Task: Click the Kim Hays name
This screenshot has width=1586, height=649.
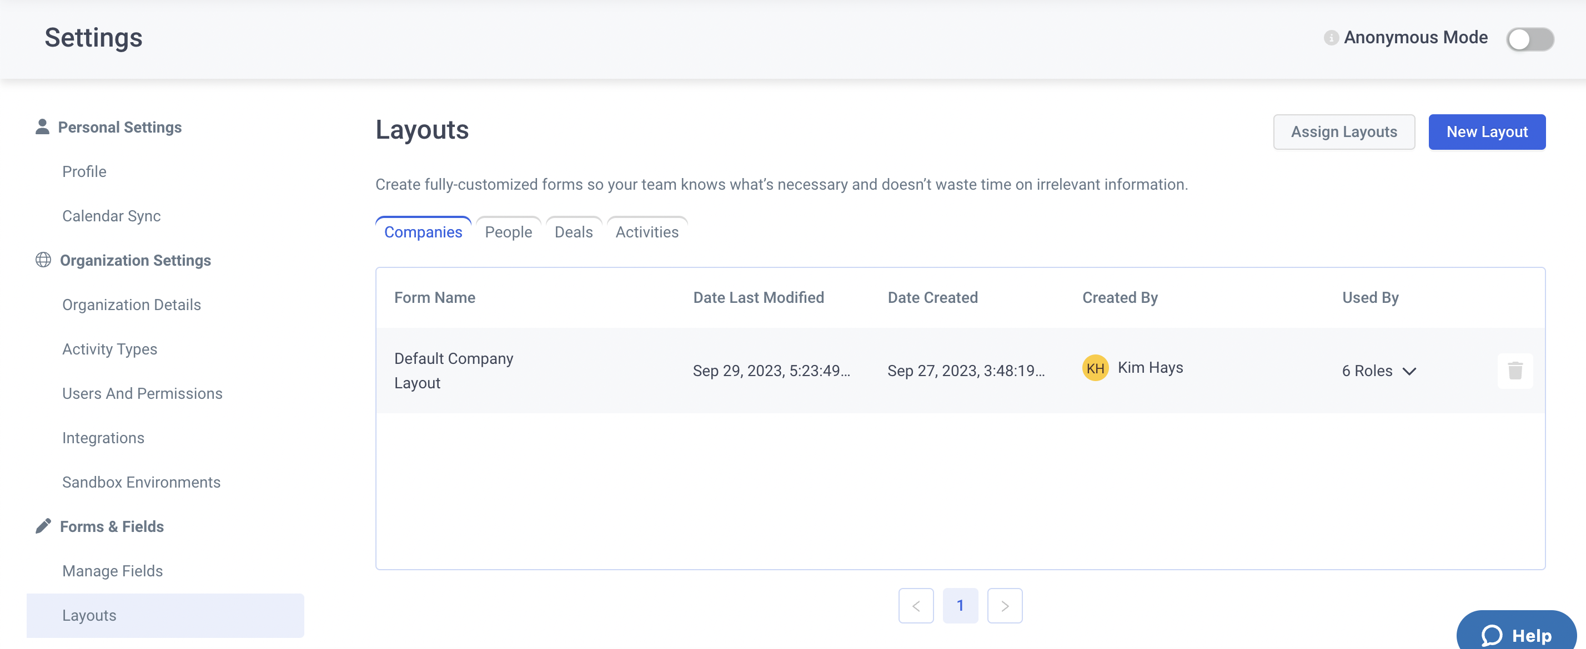Action: point(1150,367)
